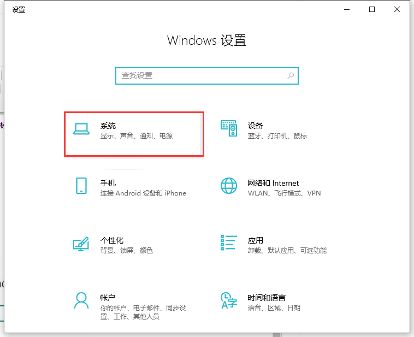The image size is (414, 337).
Task: Maximize the 设置 window
Action: 372,9
